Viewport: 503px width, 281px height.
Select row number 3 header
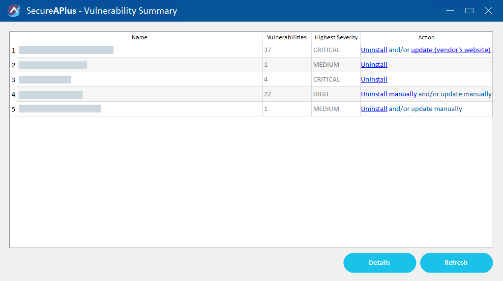click(x=13, y=80)
